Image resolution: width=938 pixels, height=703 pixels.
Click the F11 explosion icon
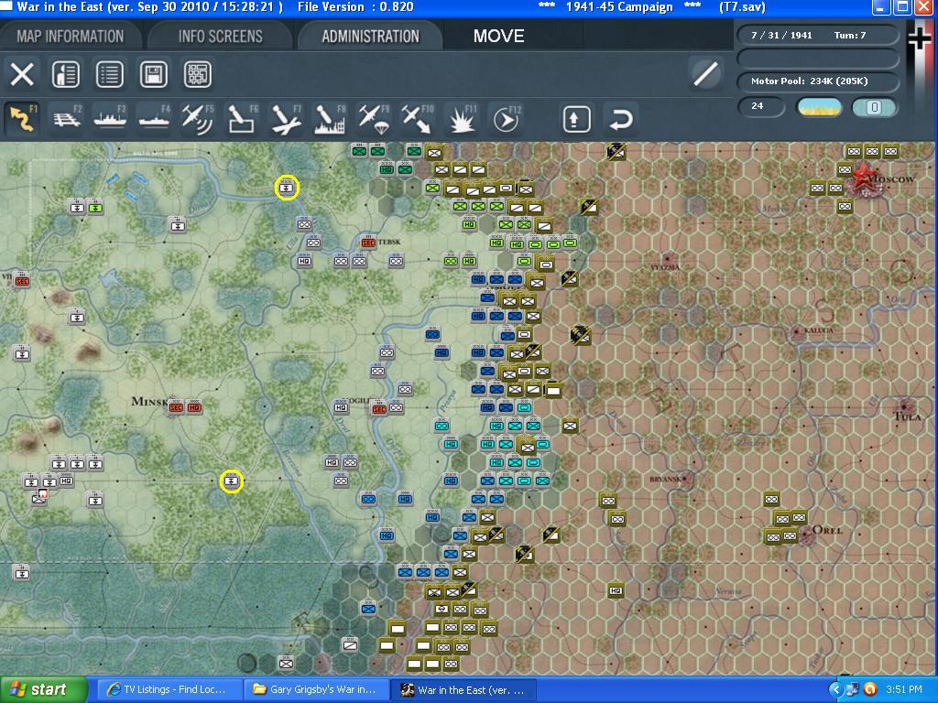[462, 118]
